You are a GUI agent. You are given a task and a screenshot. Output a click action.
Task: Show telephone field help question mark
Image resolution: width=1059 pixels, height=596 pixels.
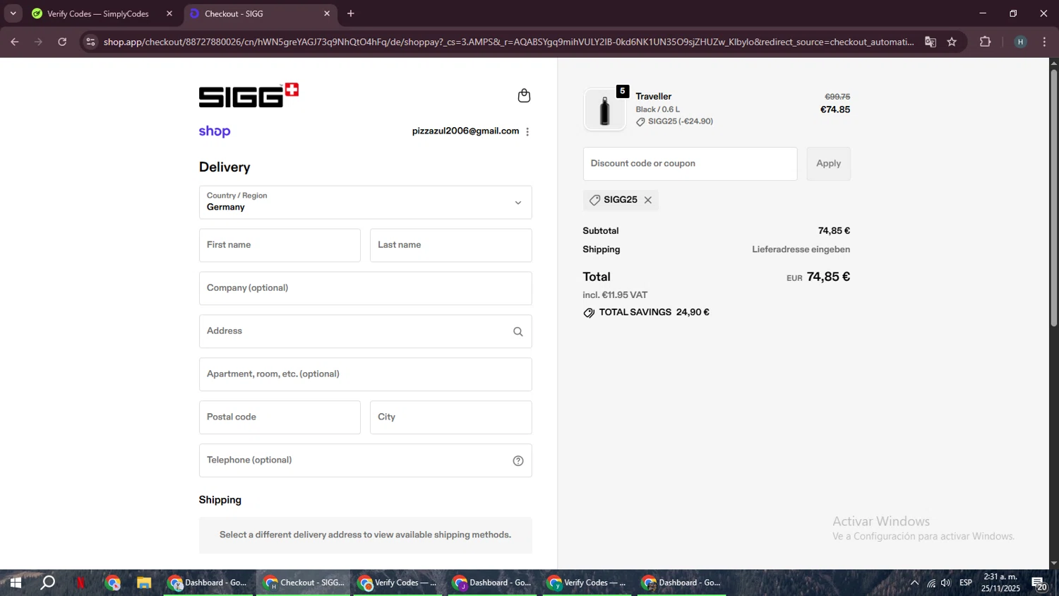tap(518, 460)
